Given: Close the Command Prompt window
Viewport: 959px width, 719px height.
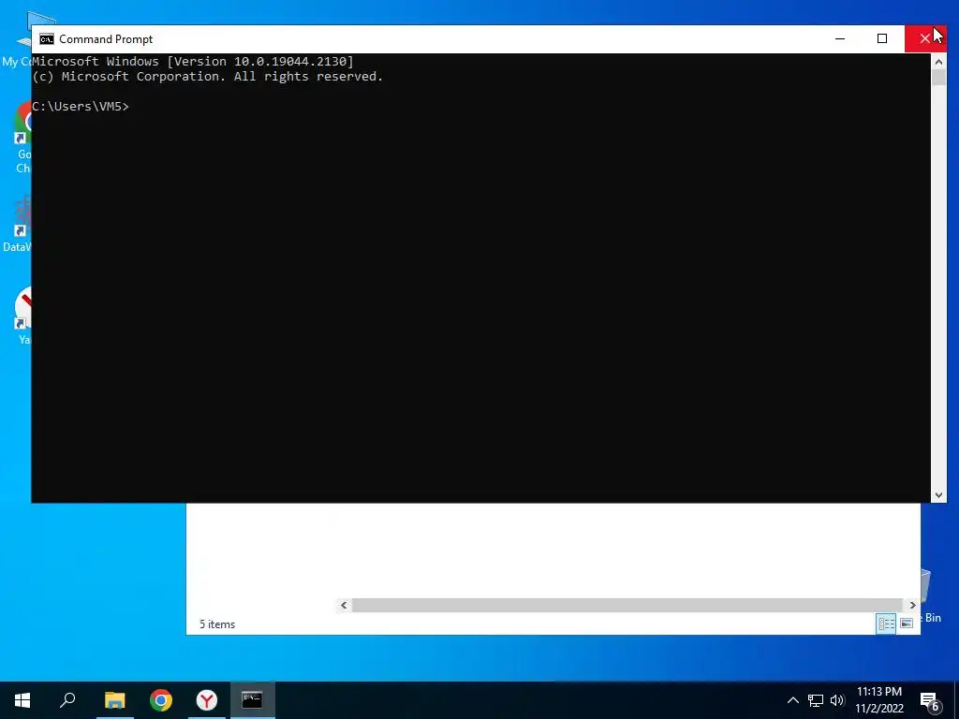Looking at the screenshot, I should (x=924, y=38).
